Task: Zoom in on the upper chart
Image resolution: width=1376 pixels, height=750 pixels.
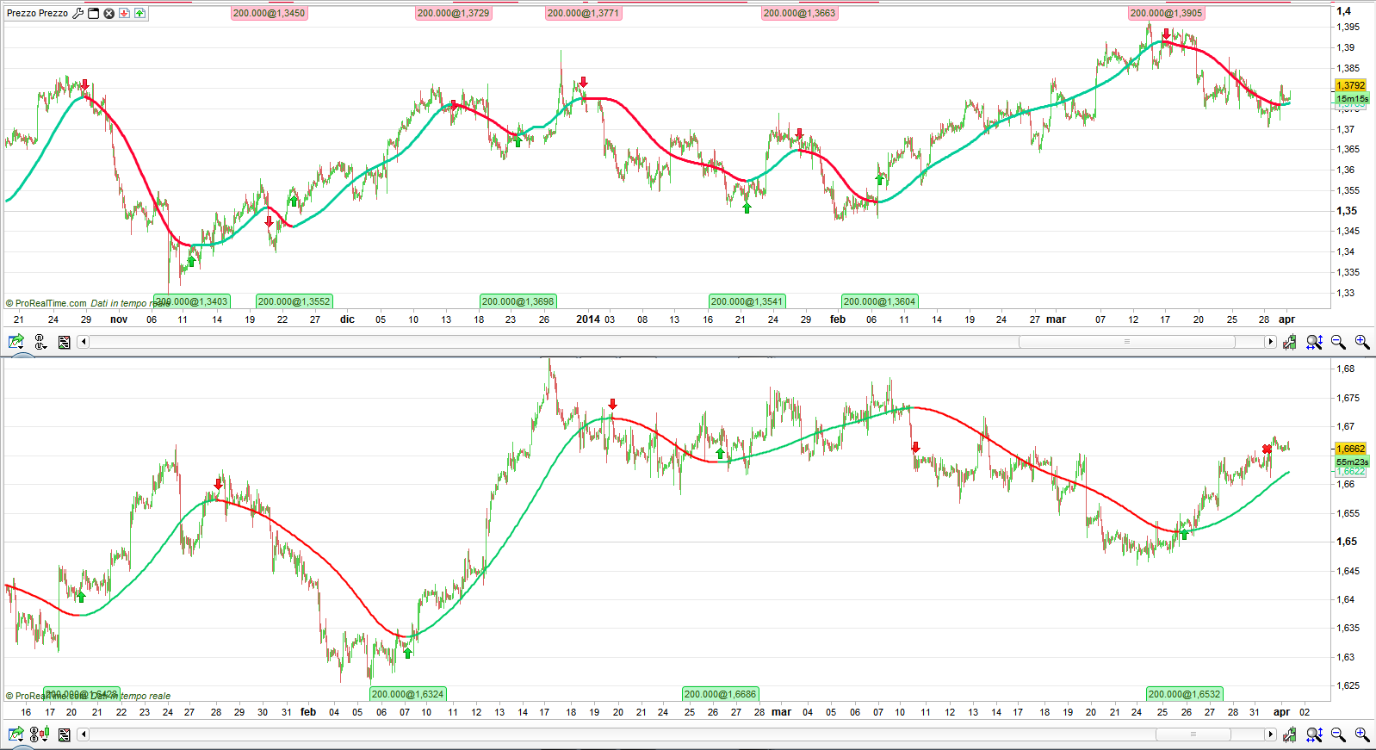Action: [1362, 342]
